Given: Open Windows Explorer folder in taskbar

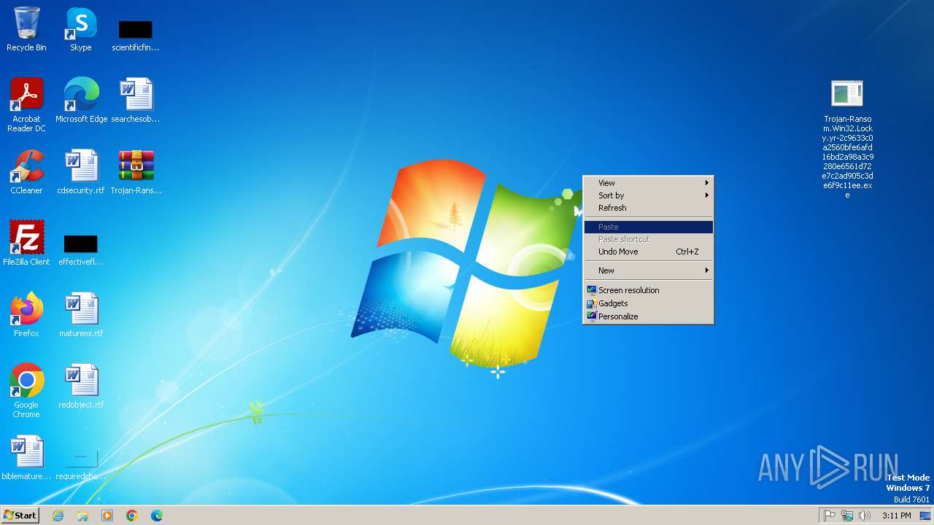Looking at the screenshot, I should tap(82, 516).
